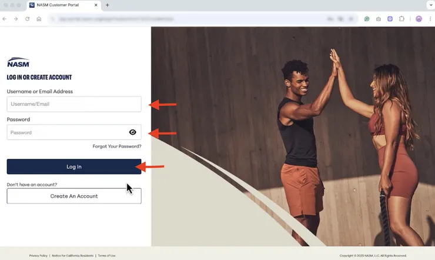The image size is (435, 260).
Task: Toggle password visibility with the eye icon
Action: 133,132
